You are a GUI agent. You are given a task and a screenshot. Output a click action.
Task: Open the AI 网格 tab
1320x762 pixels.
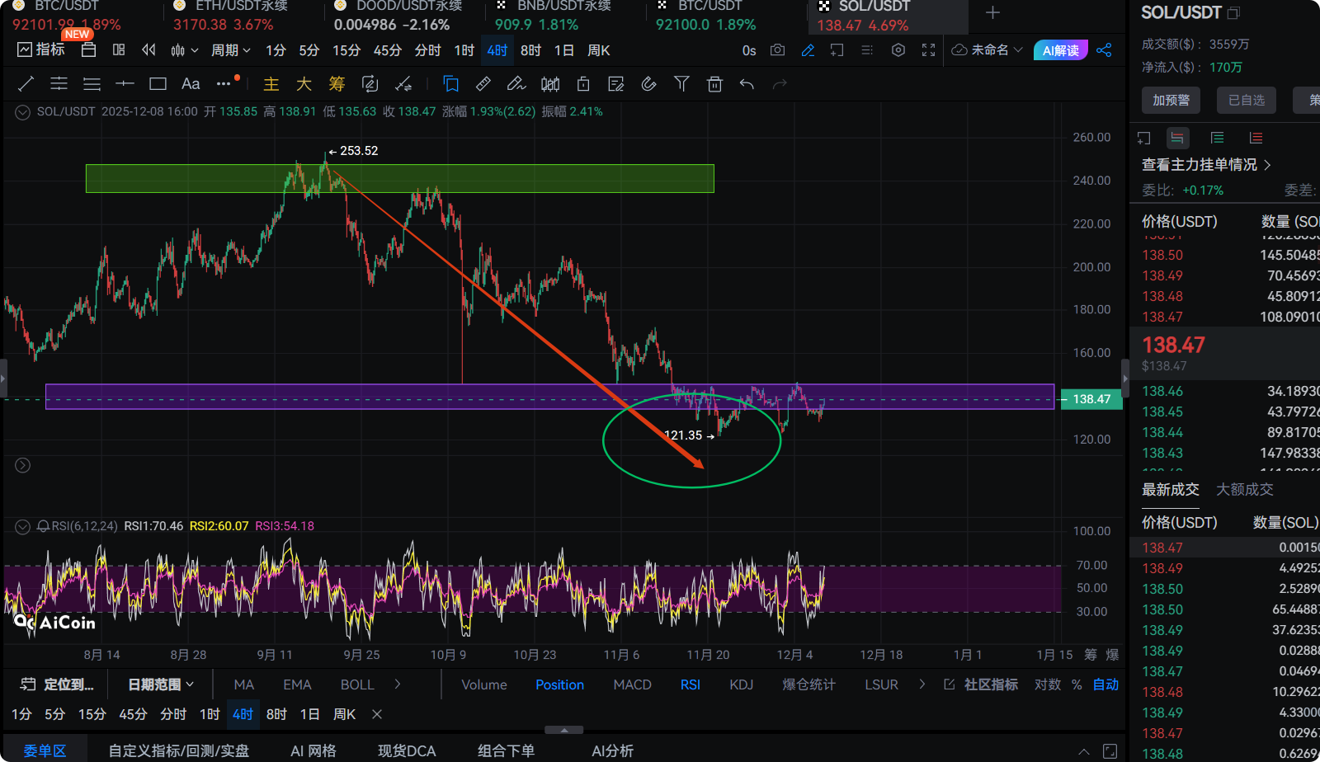tap(313, 750)
